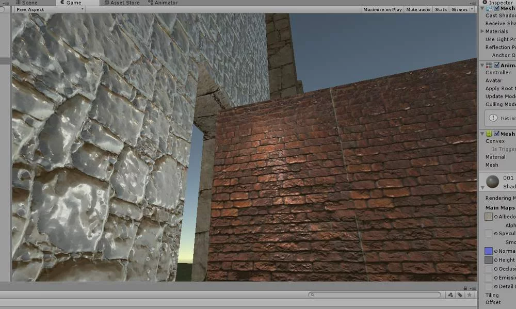Screen dimensions: 516x309
Task: Click the Inspector tab info icon
Action: coord(485,2)
